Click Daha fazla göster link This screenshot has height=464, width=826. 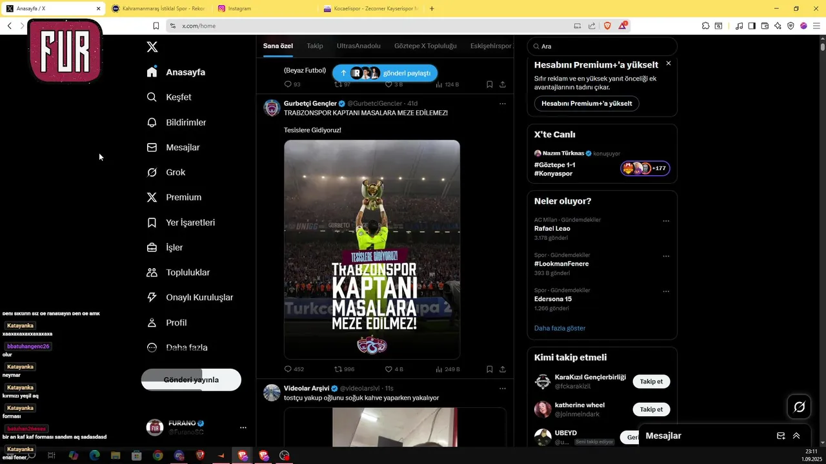pos(560,328)
